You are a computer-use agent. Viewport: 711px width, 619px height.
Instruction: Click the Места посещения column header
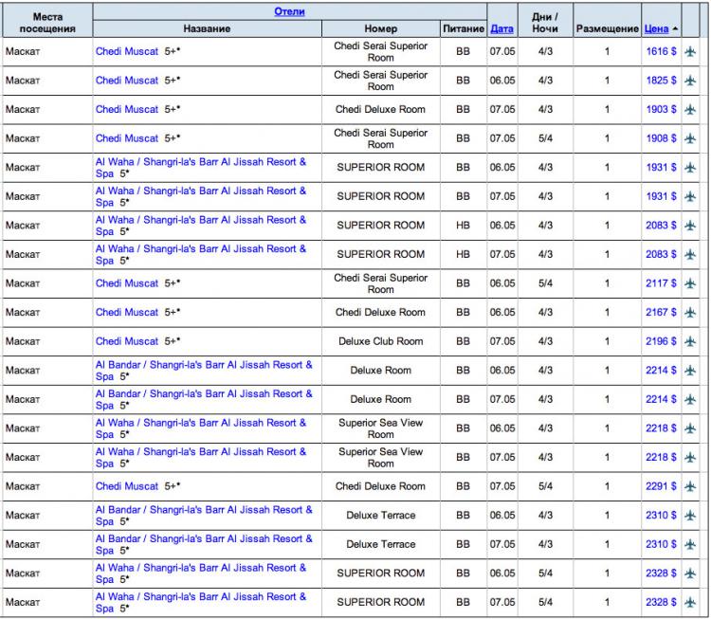coord(47,23)
